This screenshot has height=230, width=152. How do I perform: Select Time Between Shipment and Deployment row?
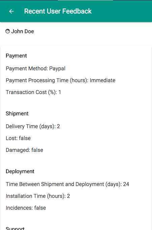tap(67, 184)
